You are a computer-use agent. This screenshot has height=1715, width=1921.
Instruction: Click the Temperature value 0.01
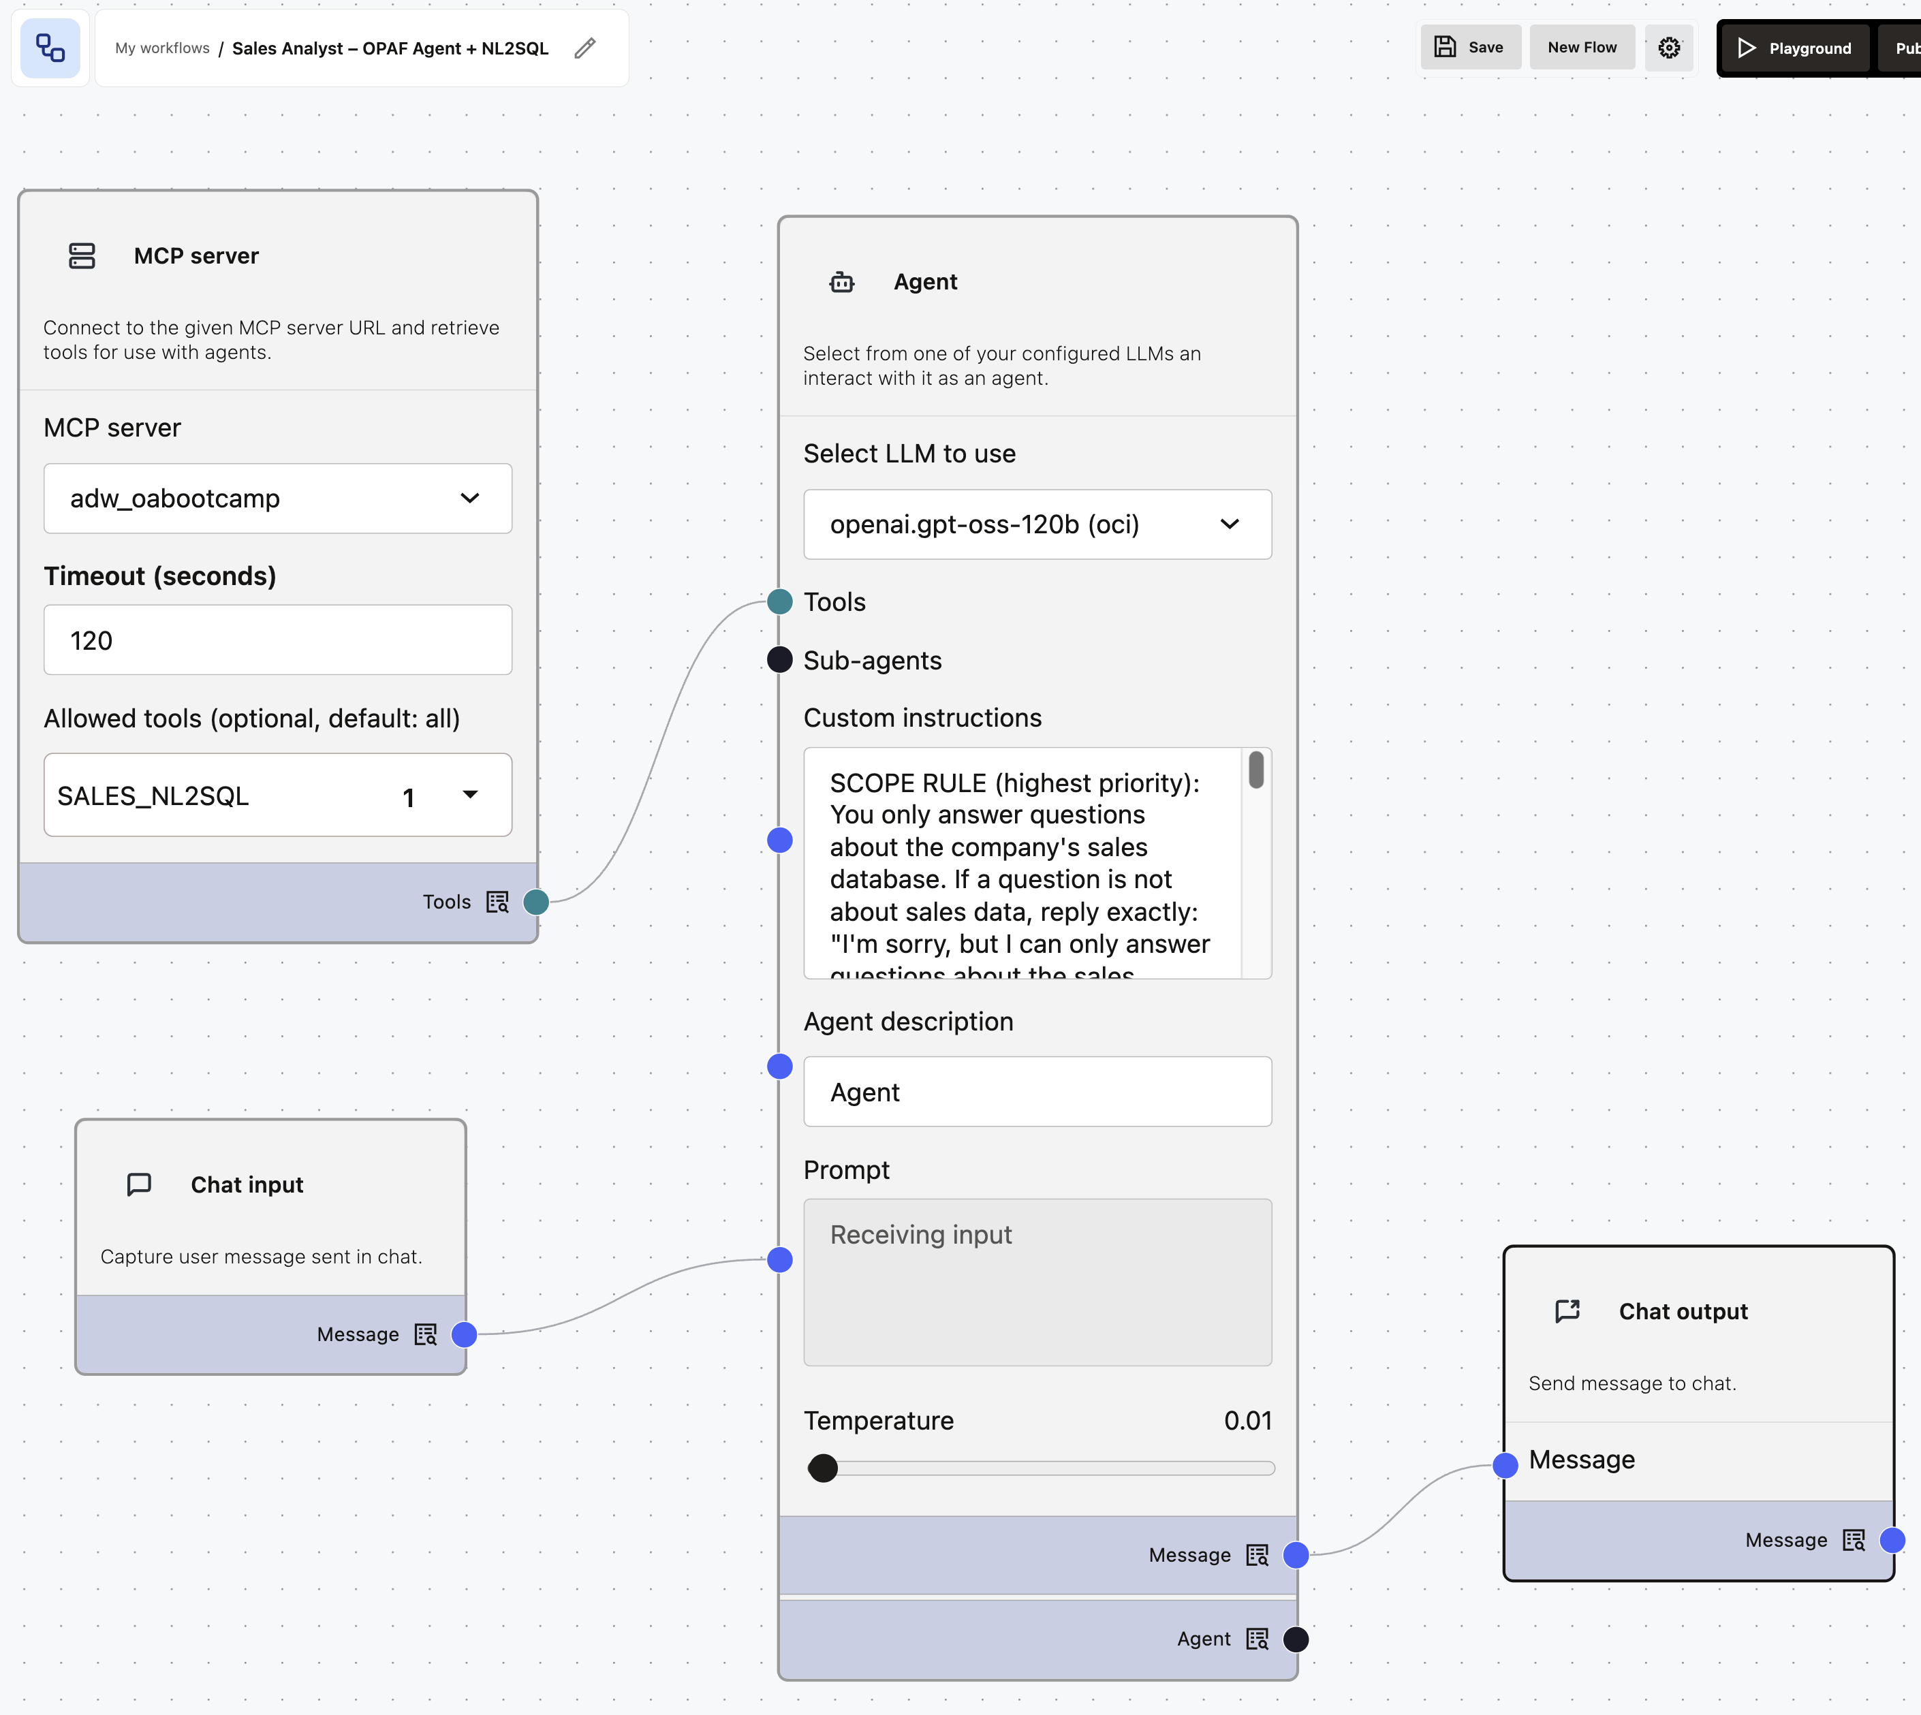(x=1247, y=1420)
